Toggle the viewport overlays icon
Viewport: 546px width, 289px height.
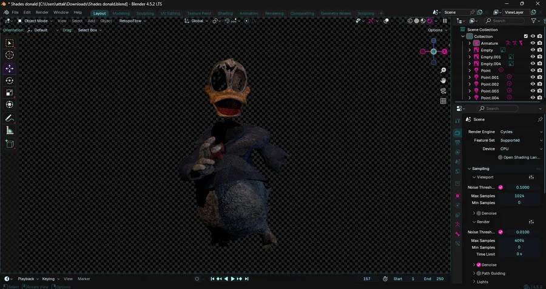(386, 21)
